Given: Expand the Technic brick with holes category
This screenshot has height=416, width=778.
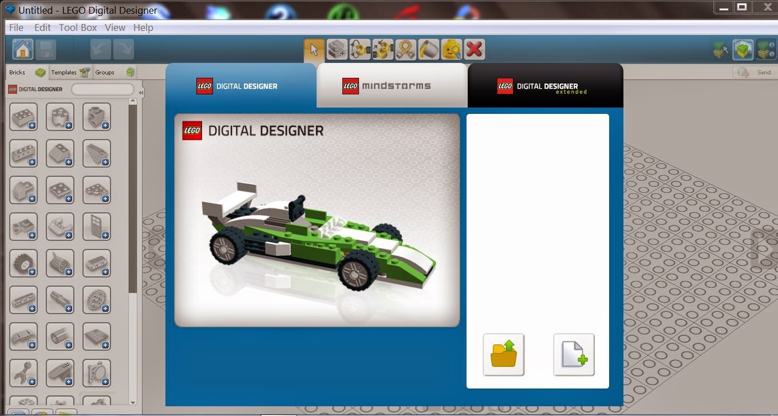Looking at the screenshot, I should pos(23,153).
